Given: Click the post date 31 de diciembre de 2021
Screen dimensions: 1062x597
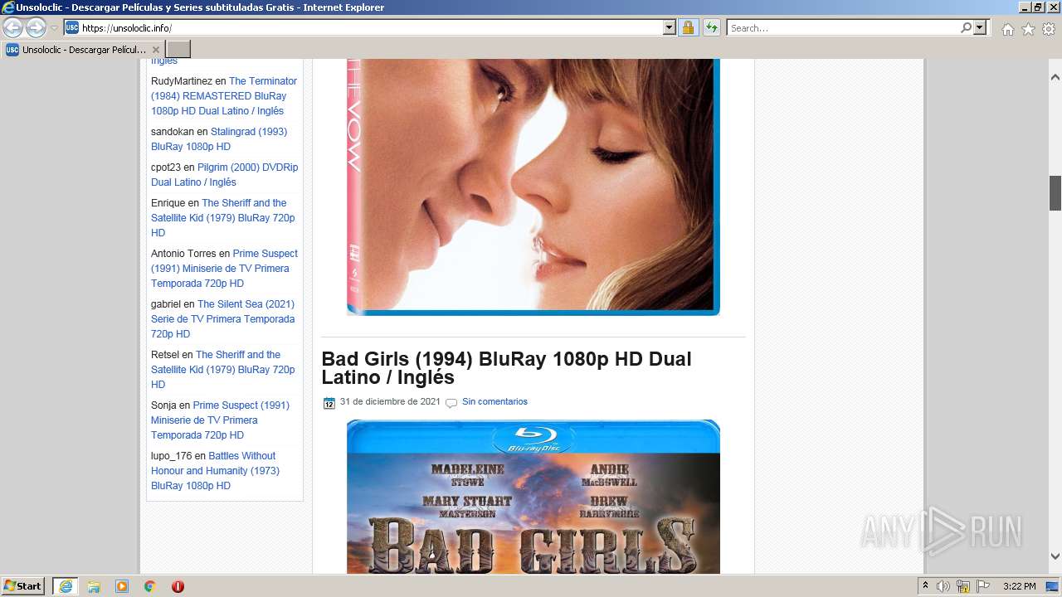Looking at the screenshot, I should click(390, 402).
